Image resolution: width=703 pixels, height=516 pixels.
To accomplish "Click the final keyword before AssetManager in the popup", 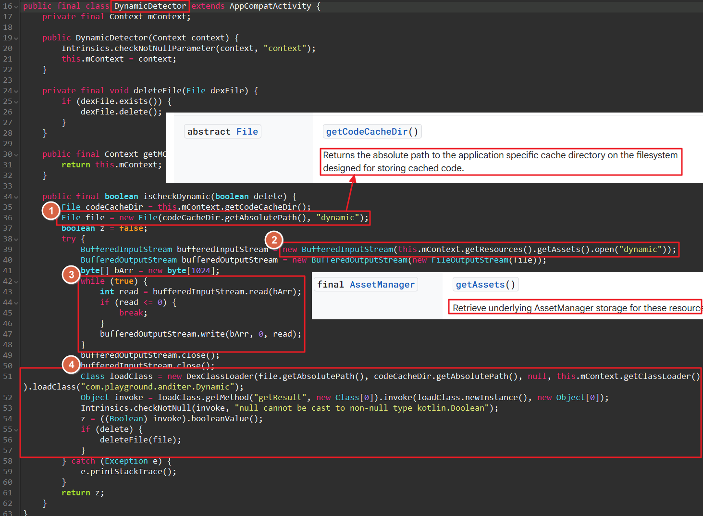I will tap(331, 285).
